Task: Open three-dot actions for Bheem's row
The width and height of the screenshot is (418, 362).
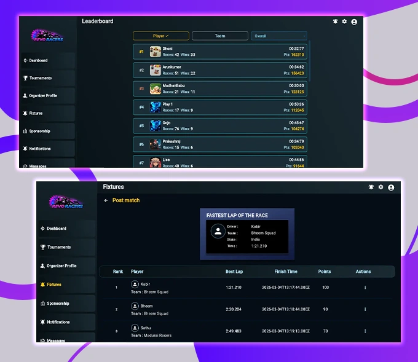Action: 365,309
